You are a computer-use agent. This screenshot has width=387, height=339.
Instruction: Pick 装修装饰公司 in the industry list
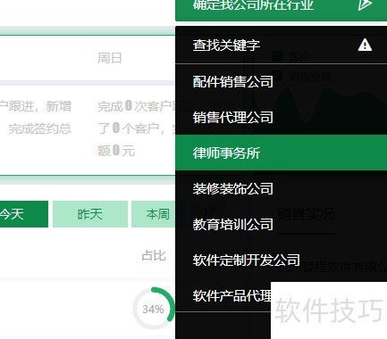tap(281, 188)
